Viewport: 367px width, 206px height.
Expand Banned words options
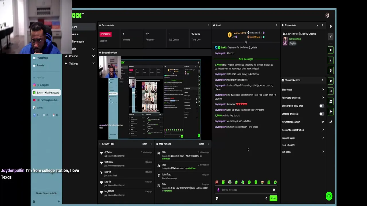[x=323, y=138]
